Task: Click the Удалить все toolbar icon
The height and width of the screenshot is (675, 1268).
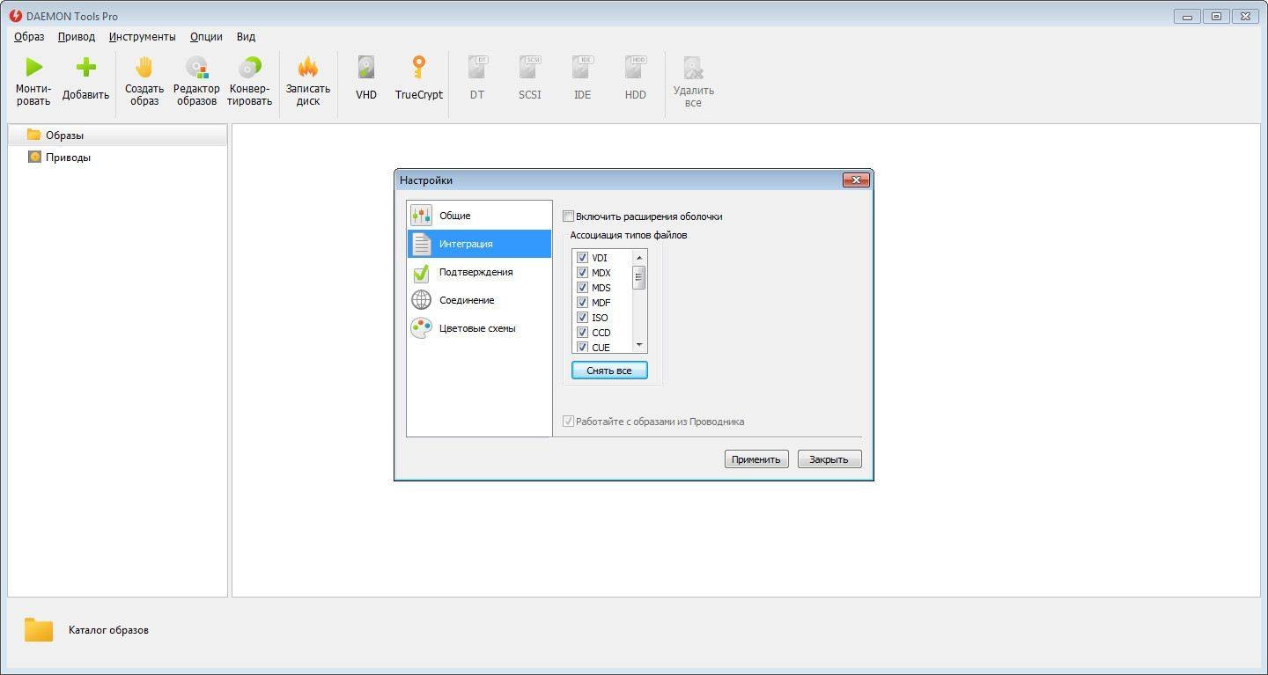Action: point(693,68)
